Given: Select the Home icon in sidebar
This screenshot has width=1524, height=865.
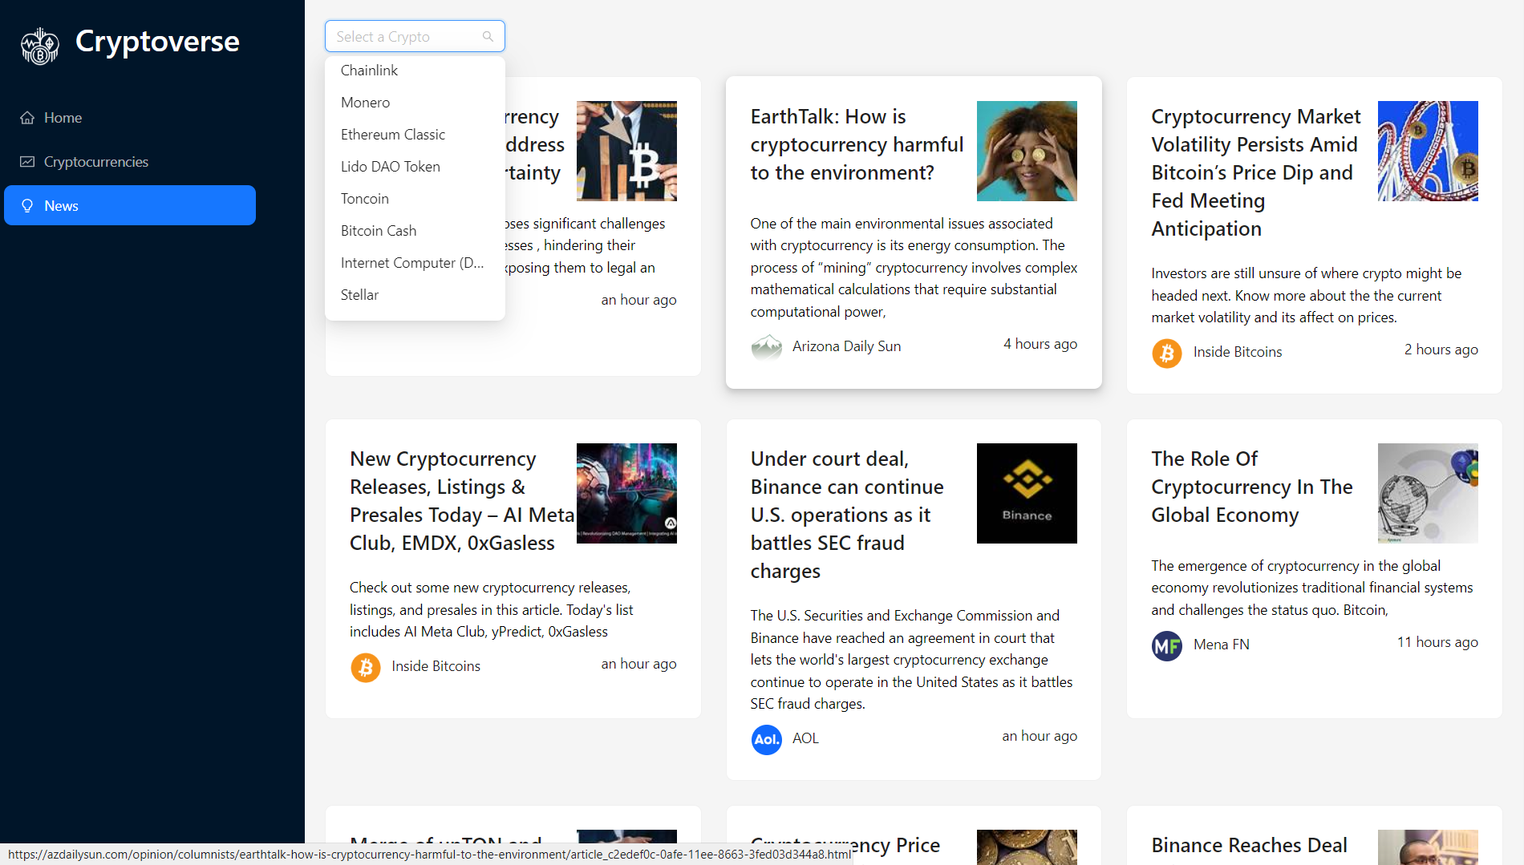Looking at the screenshot, I should click(x=26, y=117).
